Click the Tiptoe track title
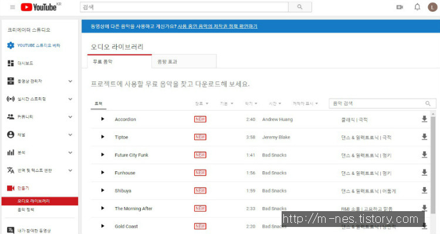Screen dimensions: 440x234 [121, 137]
